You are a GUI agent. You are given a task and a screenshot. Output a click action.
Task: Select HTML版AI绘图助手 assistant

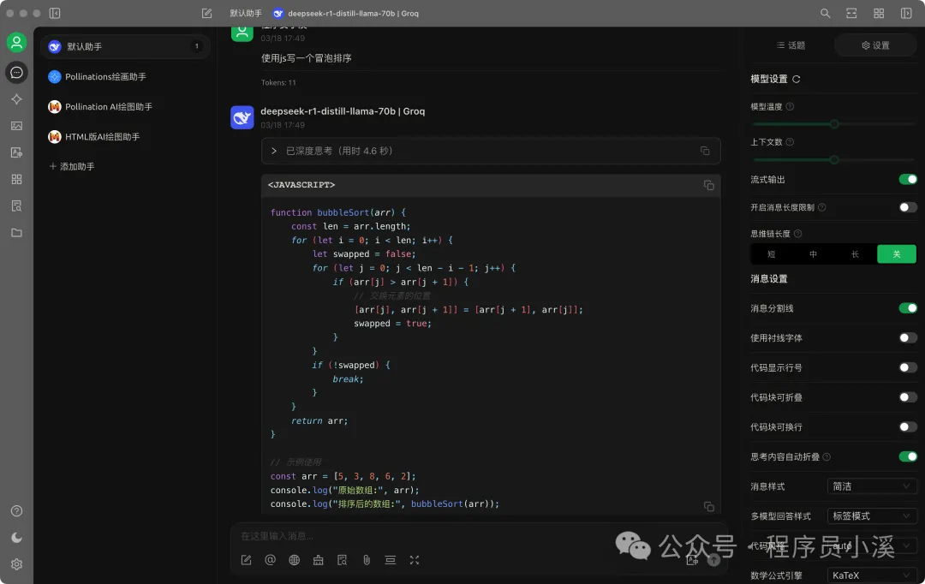(125, 137)
